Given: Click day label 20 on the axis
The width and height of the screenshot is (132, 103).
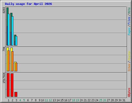Looking at the screenshot, I should (81, 100).
